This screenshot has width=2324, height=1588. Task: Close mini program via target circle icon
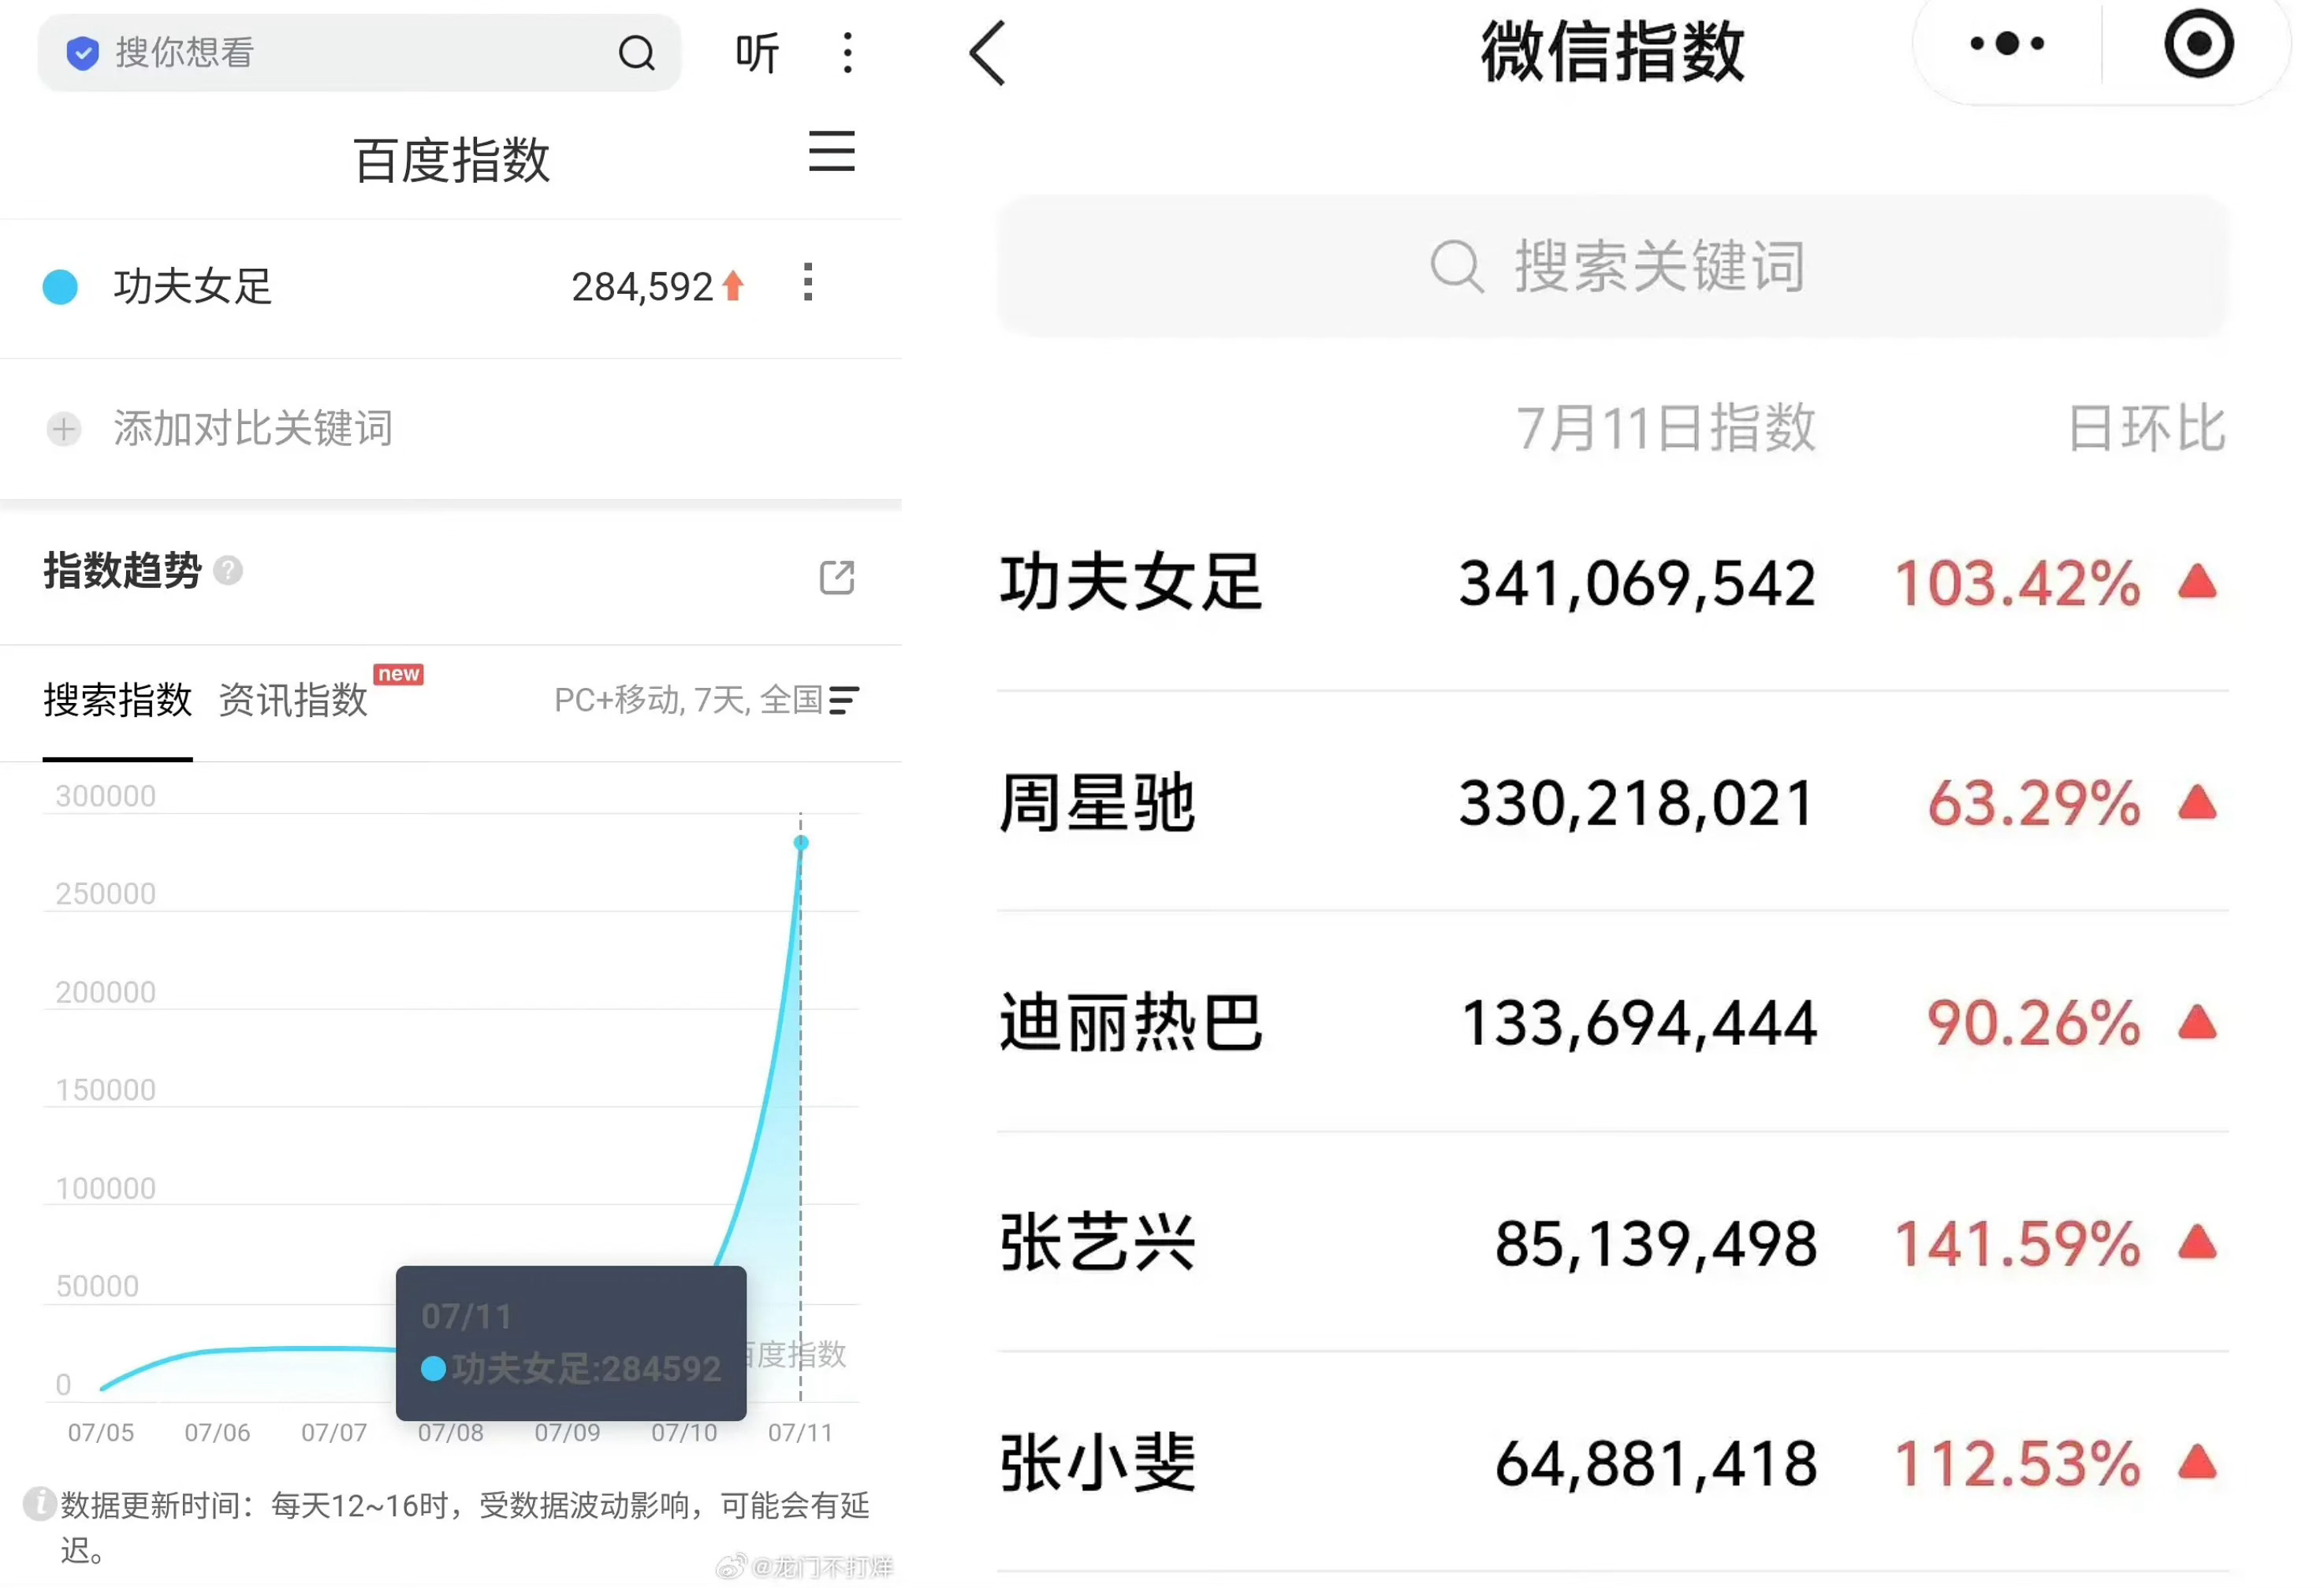click(x=2199, y=44)
